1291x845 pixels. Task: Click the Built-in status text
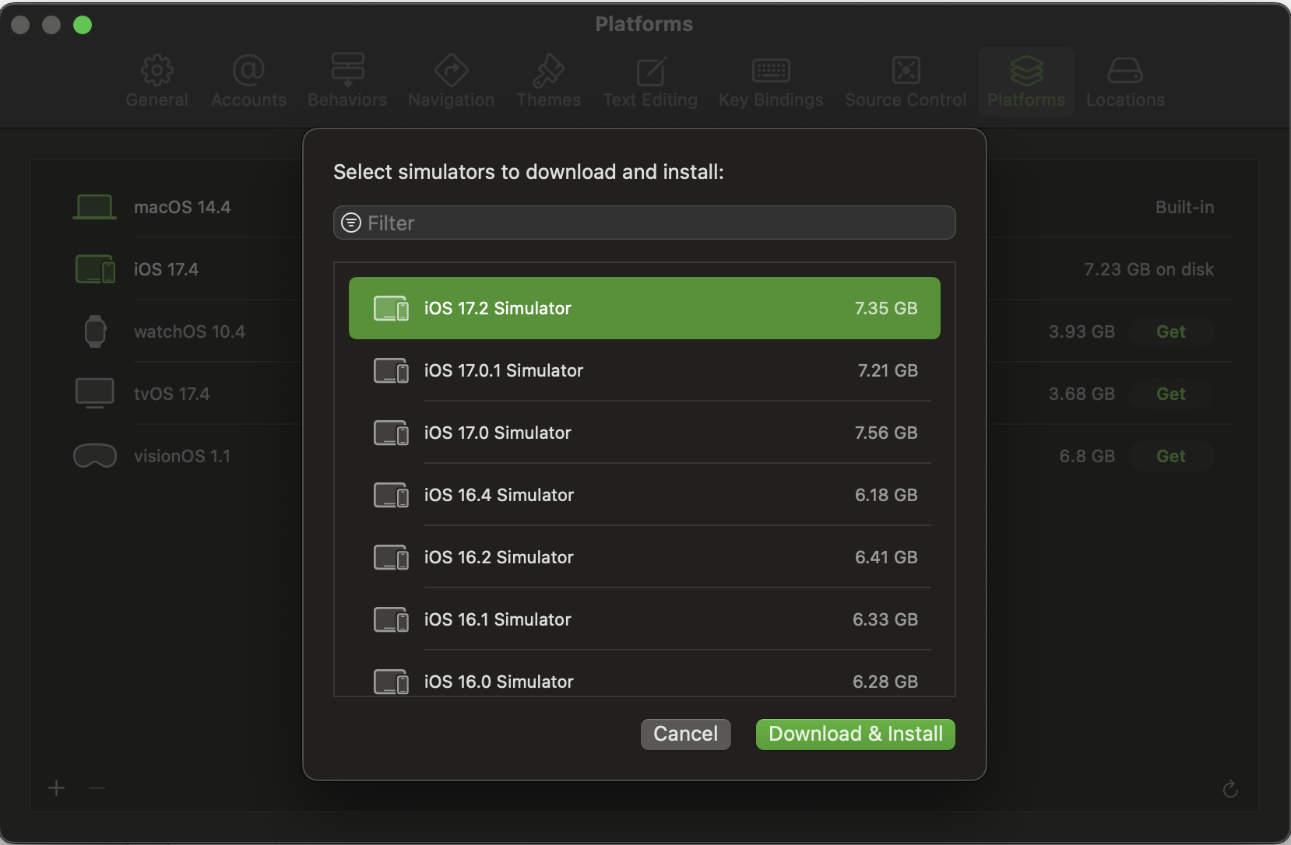[x=1184, y=207]
